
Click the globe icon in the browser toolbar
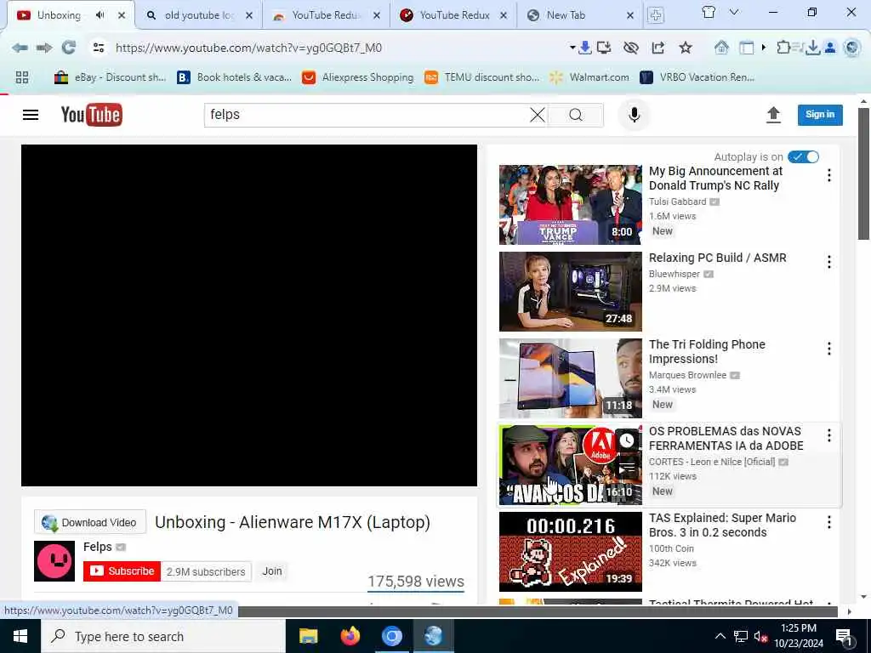pos(851,48)
